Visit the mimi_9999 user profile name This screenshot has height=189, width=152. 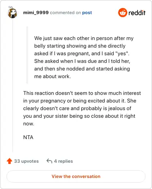point(36,13)
